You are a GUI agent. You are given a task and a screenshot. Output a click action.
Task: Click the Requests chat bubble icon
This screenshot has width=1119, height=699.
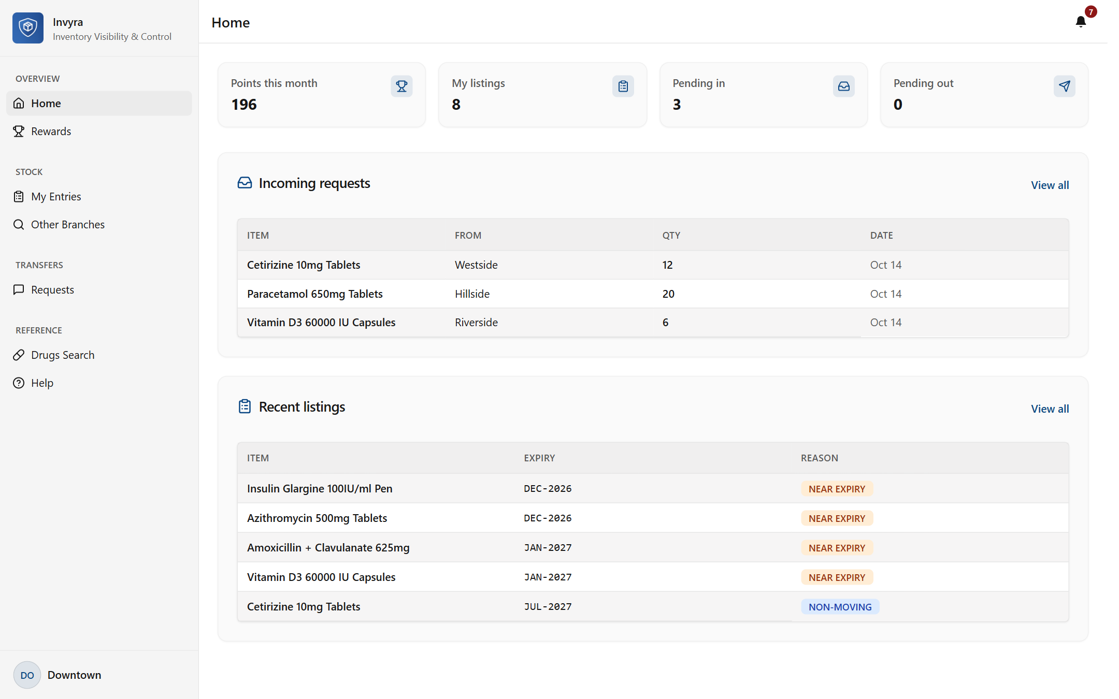point(19,289)
